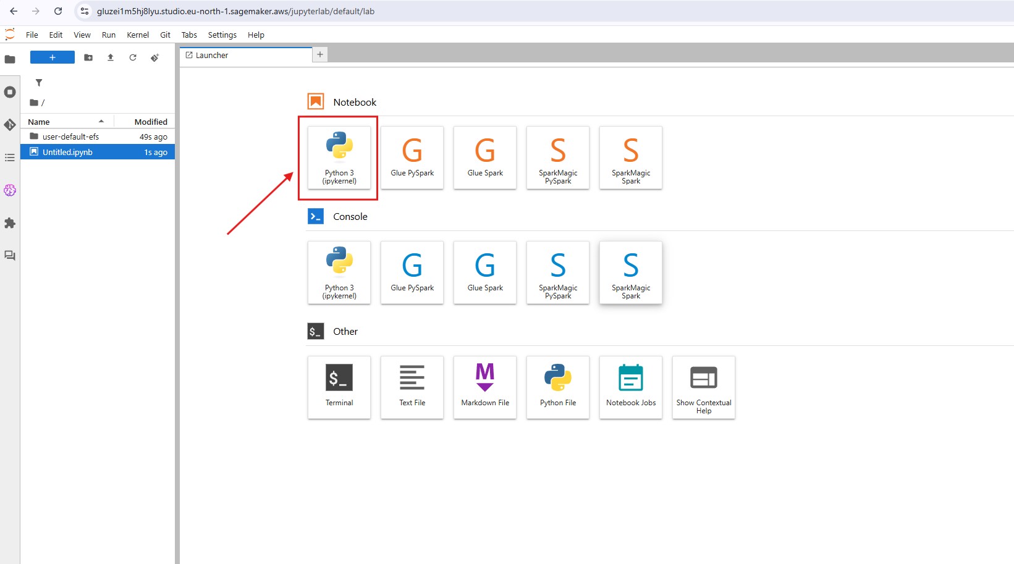Open Running Terminals and Kernels sidebar

click(x=10, y=92)
